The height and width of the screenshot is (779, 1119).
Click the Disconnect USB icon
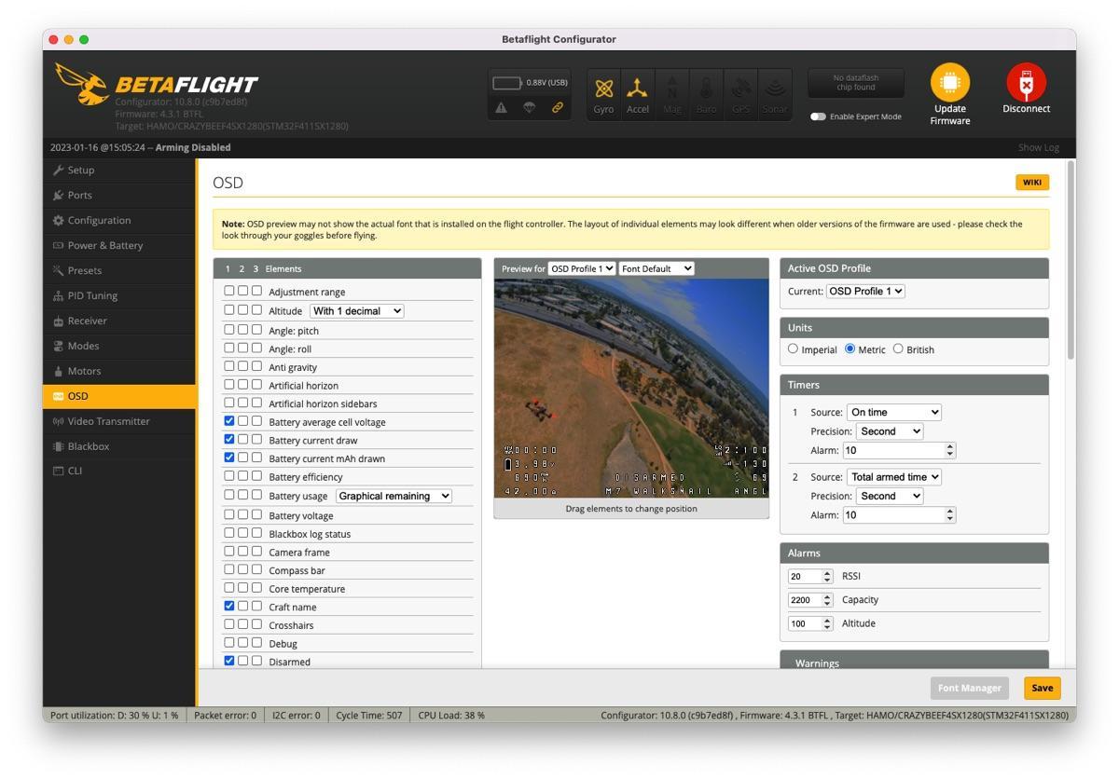pyautogui.click(x=1026, y=83)
